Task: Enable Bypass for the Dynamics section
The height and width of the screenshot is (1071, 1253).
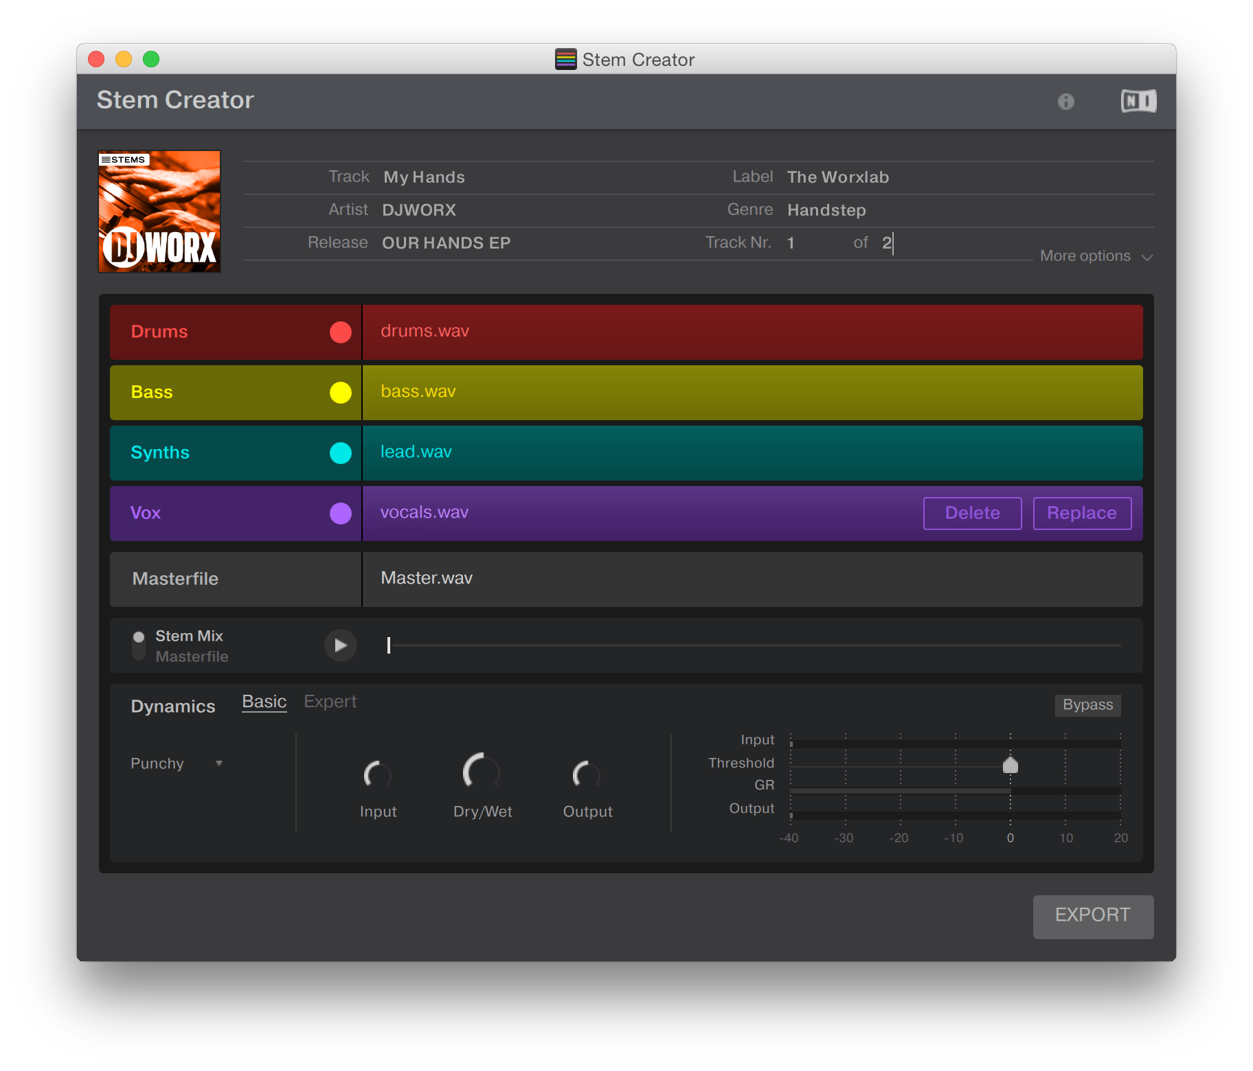Action: coord(1087,705)
